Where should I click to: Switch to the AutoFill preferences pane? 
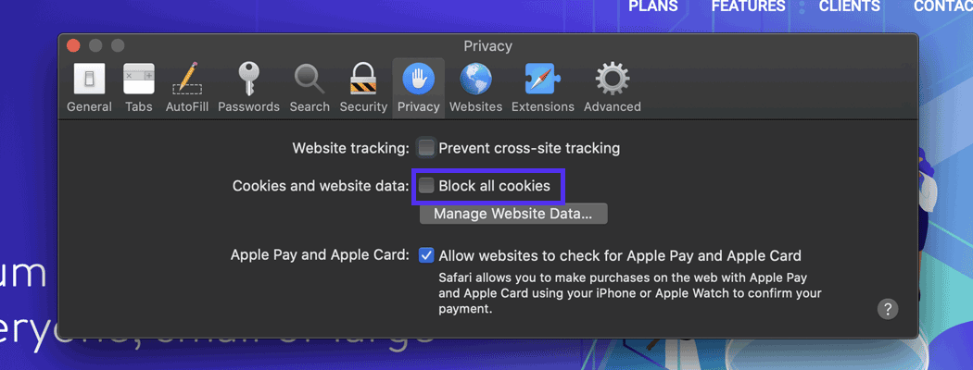(187, 87)
